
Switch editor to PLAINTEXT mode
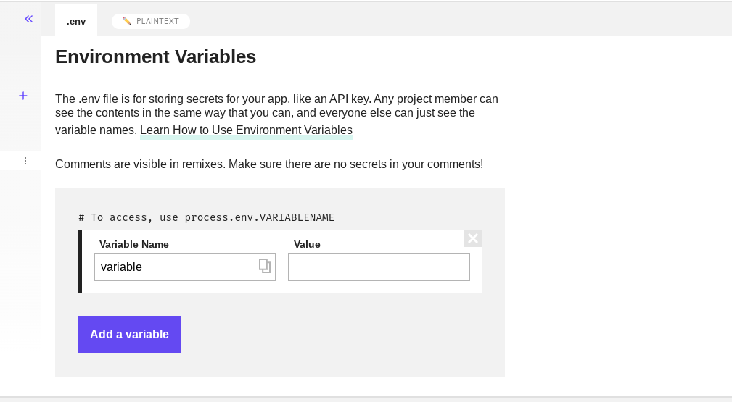[x=157, y=21]
